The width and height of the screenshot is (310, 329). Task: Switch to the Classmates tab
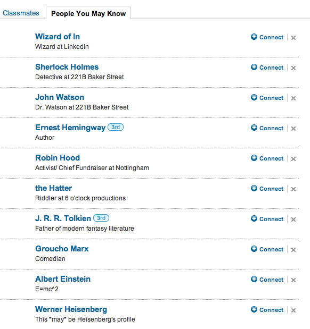click(x=21, y=13)
